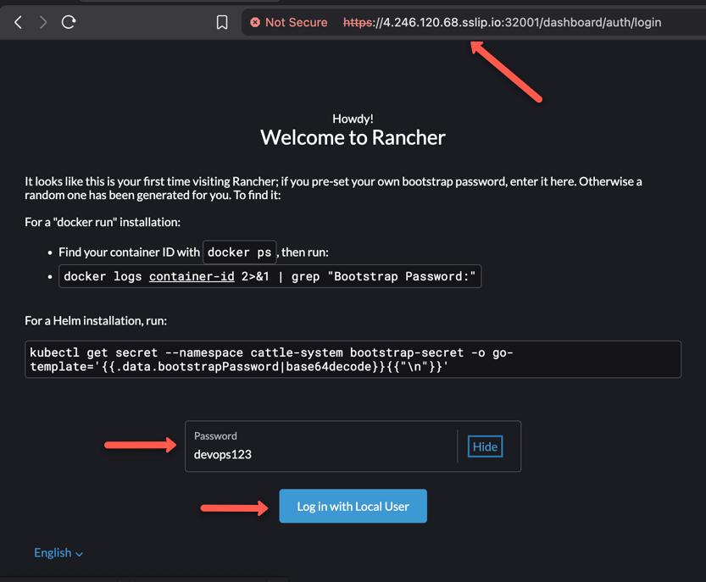Click the underlined container-id placeholder text

click(x=191, y=276)
